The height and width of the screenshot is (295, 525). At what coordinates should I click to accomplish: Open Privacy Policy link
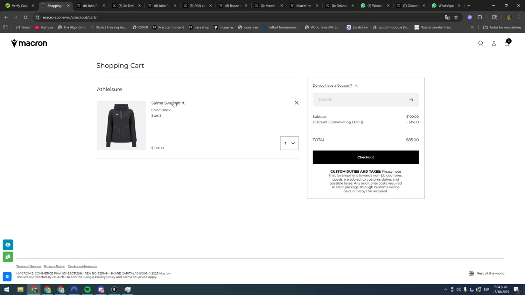coord(54,266)
